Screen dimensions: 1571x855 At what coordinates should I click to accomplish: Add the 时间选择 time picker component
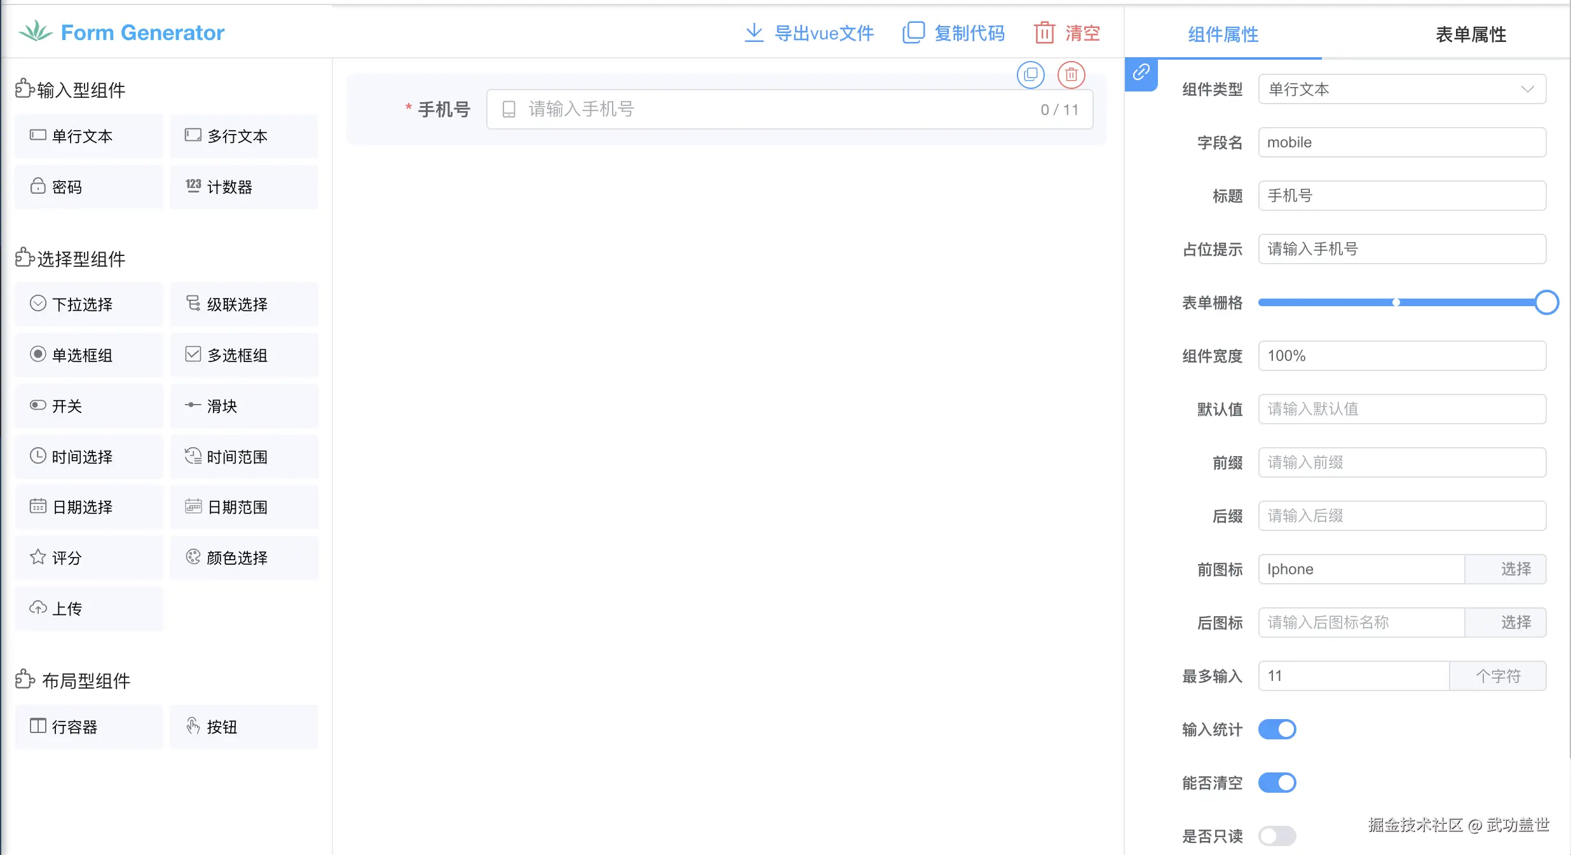coord(89,457)
